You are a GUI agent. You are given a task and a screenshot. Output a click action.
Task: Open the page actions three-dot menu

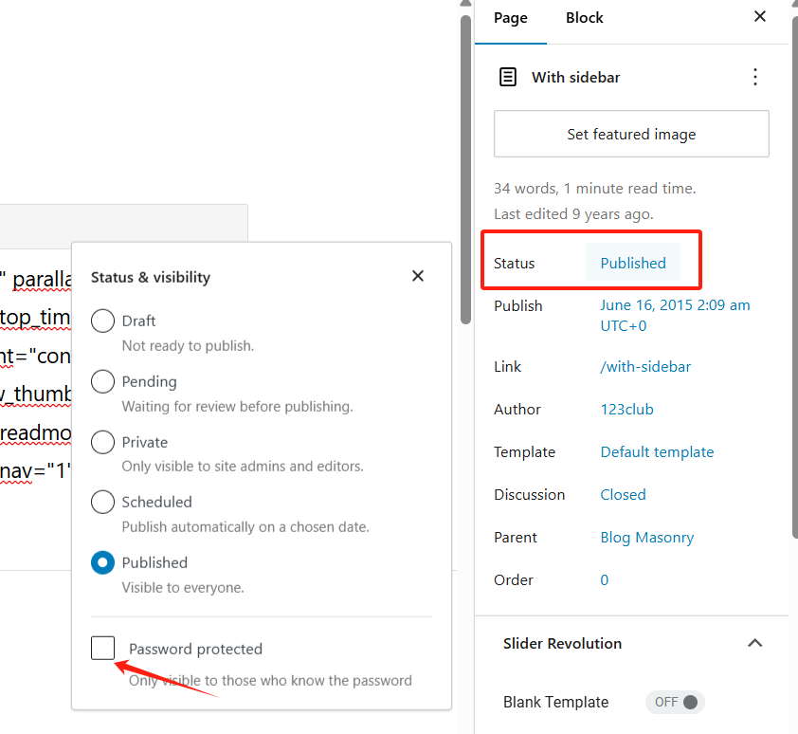[x=755, y=77]
